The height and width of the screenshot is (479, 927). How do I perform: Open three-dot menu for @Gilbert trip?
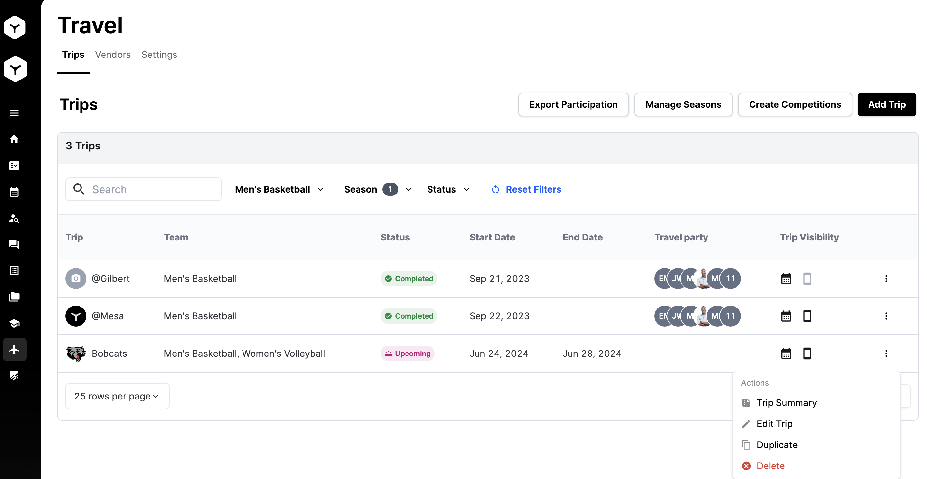(x=886, y=279)
